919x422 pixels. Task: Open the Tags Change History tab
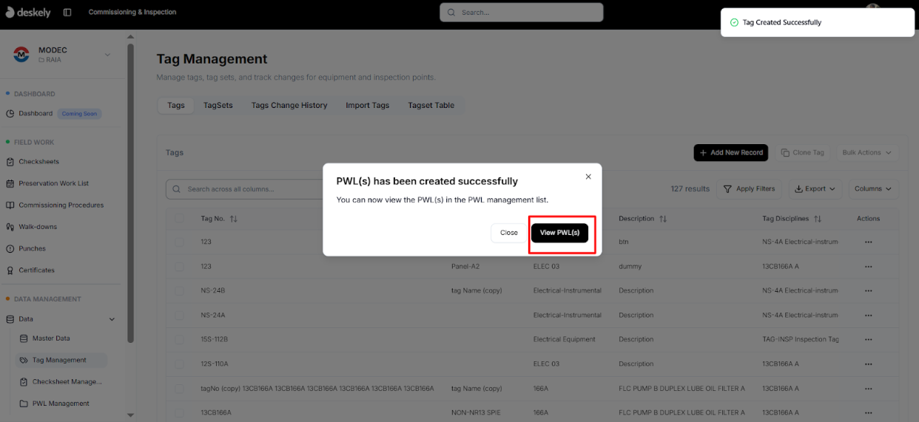(289, 105)
